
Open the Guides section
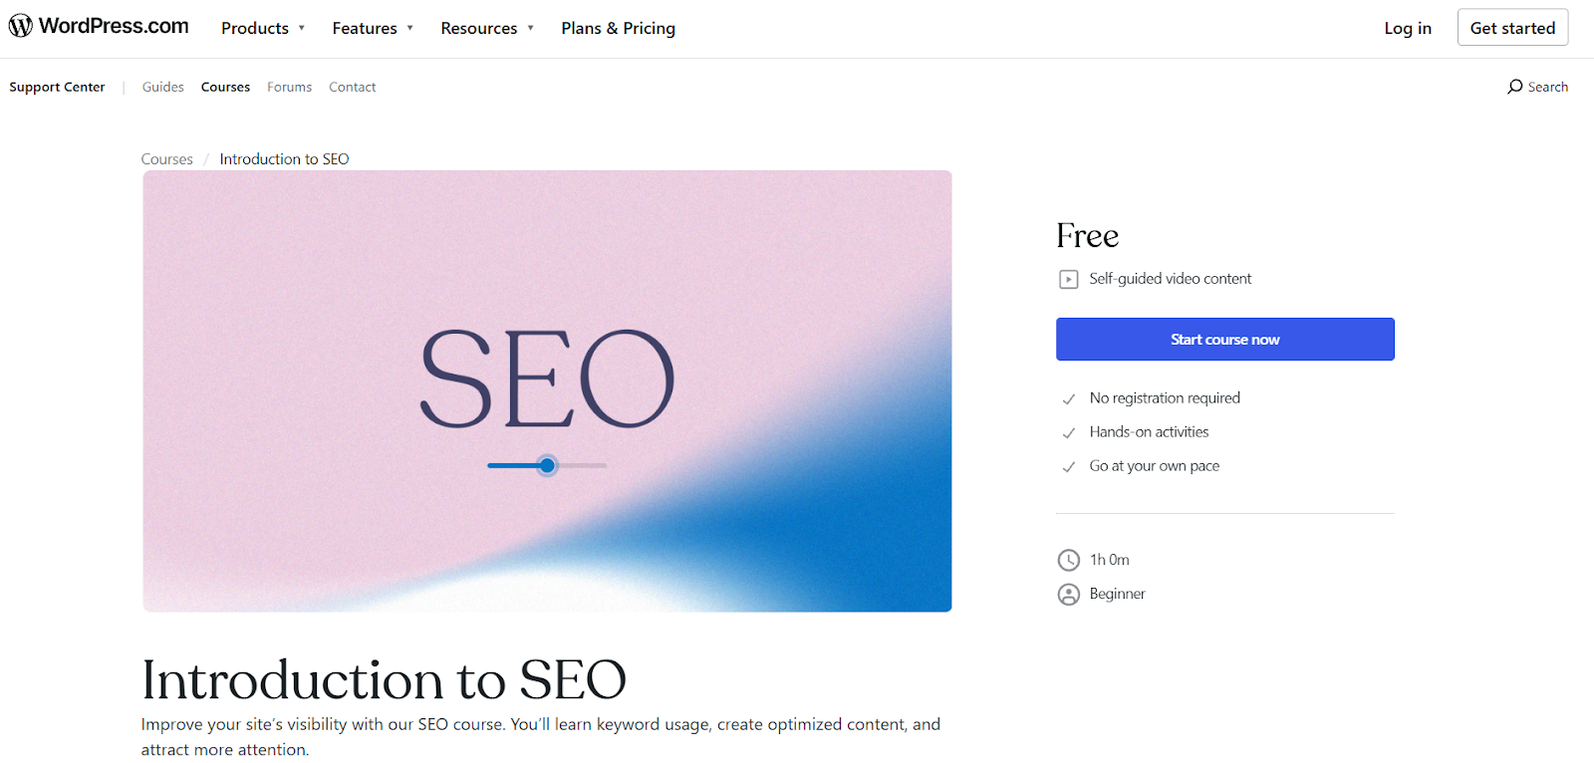point(162,87)
